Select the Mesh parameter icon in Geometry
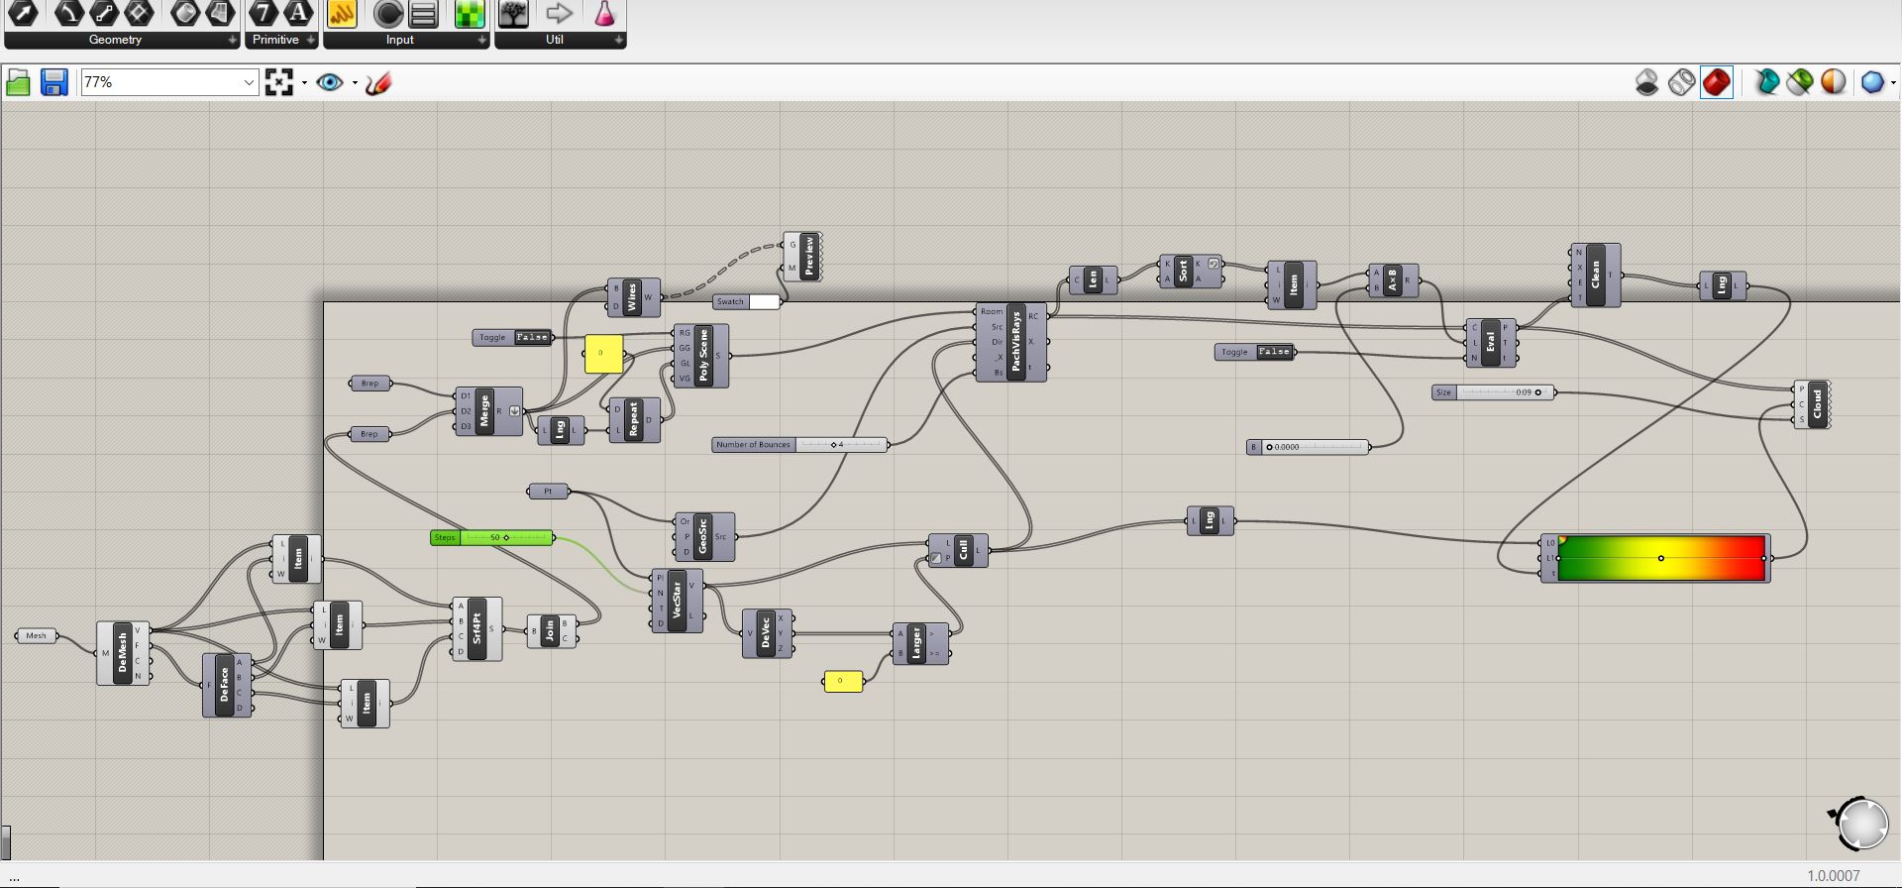Screen dimensions: 1902x888 point(221,13)
